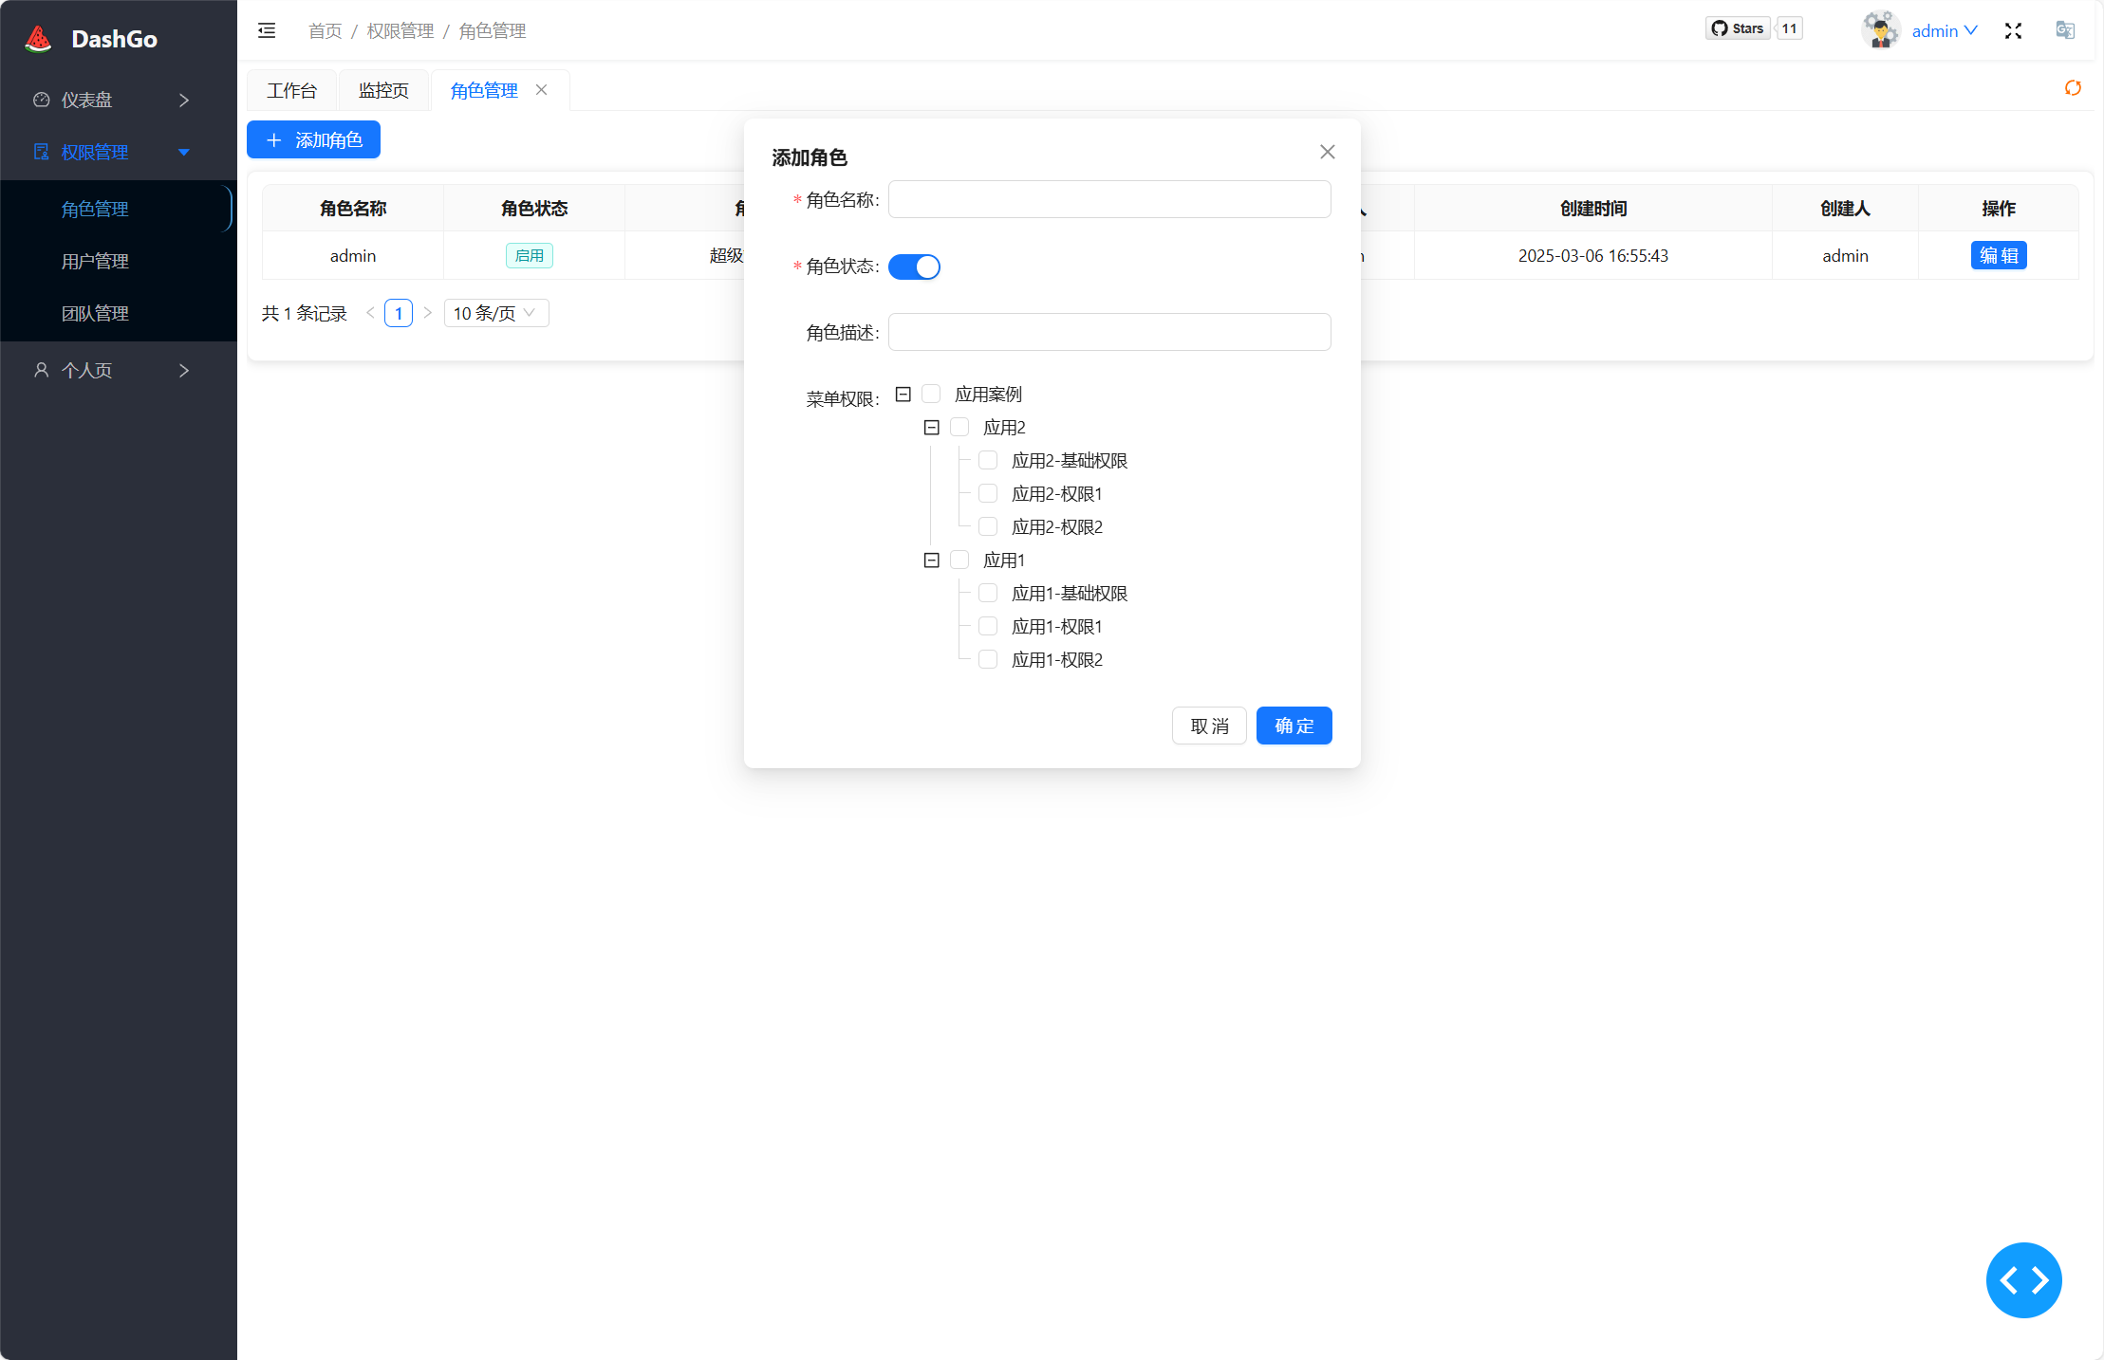Switch to the 工作台 tab
The width and height of the screenshot is (2104, 1360).
291,89
